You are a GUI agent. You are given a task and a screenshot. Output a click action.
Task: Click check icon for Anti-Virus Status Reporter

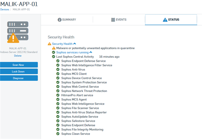point(58,112)
